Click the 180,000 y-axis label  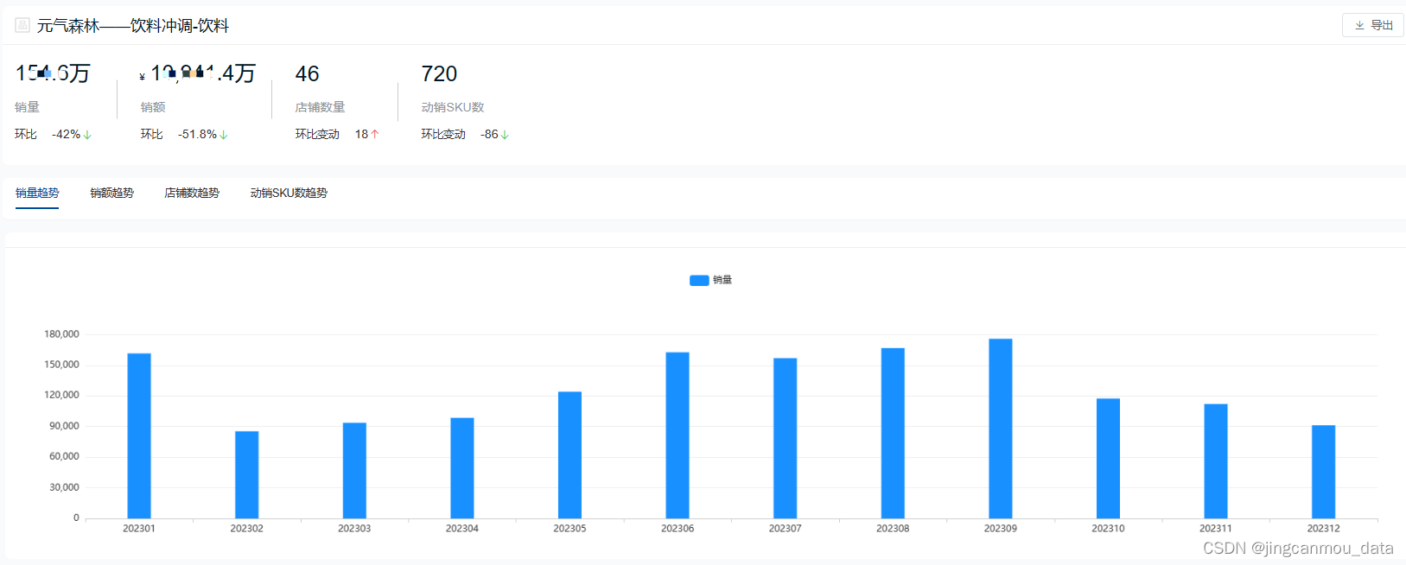coord(61,334)
